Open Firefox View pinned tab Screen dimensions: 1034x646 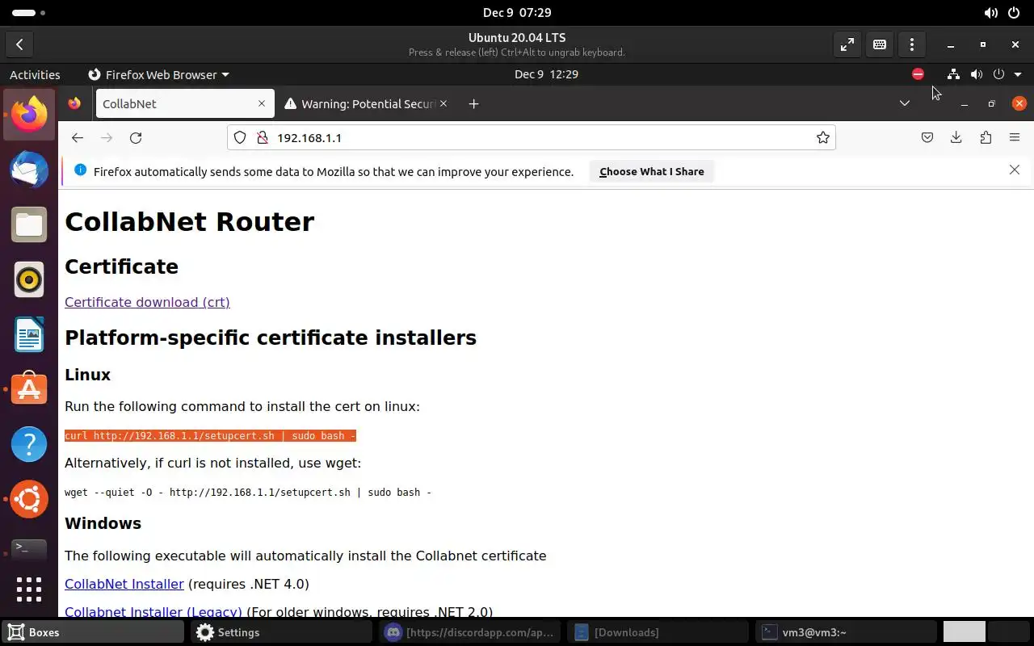pyautogui.click(x=74, y=103)
